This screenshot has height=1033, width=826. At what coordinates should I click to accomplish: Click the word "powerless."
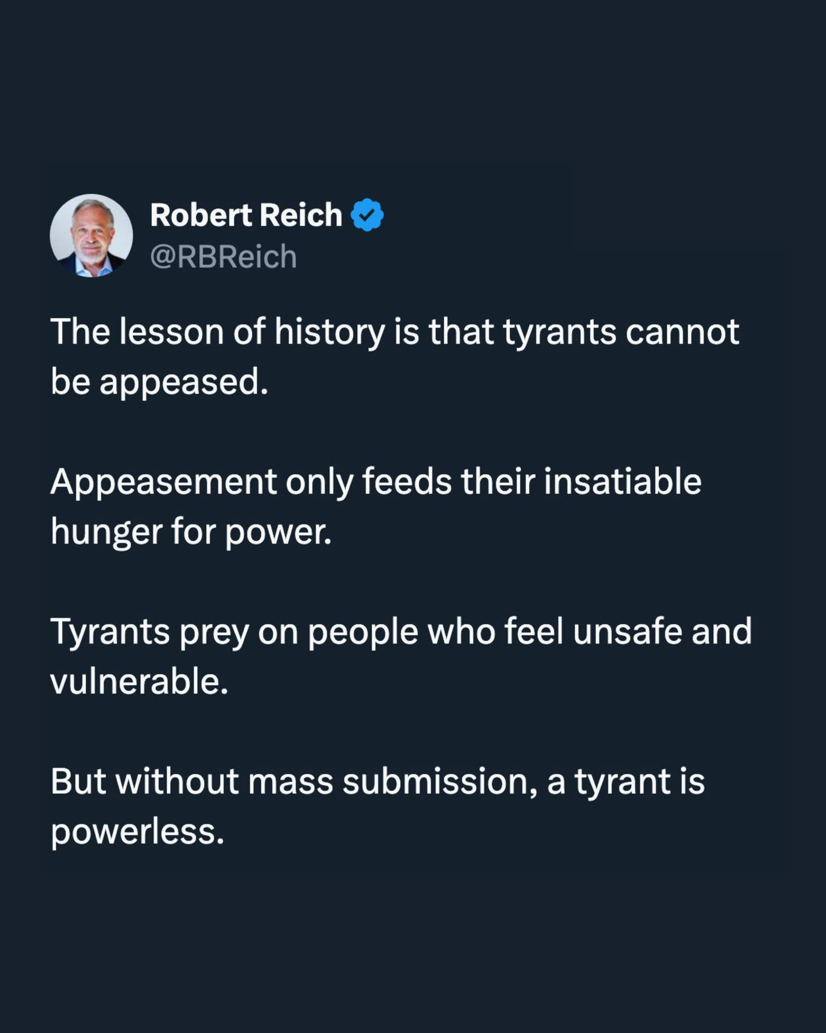[137, 832]
